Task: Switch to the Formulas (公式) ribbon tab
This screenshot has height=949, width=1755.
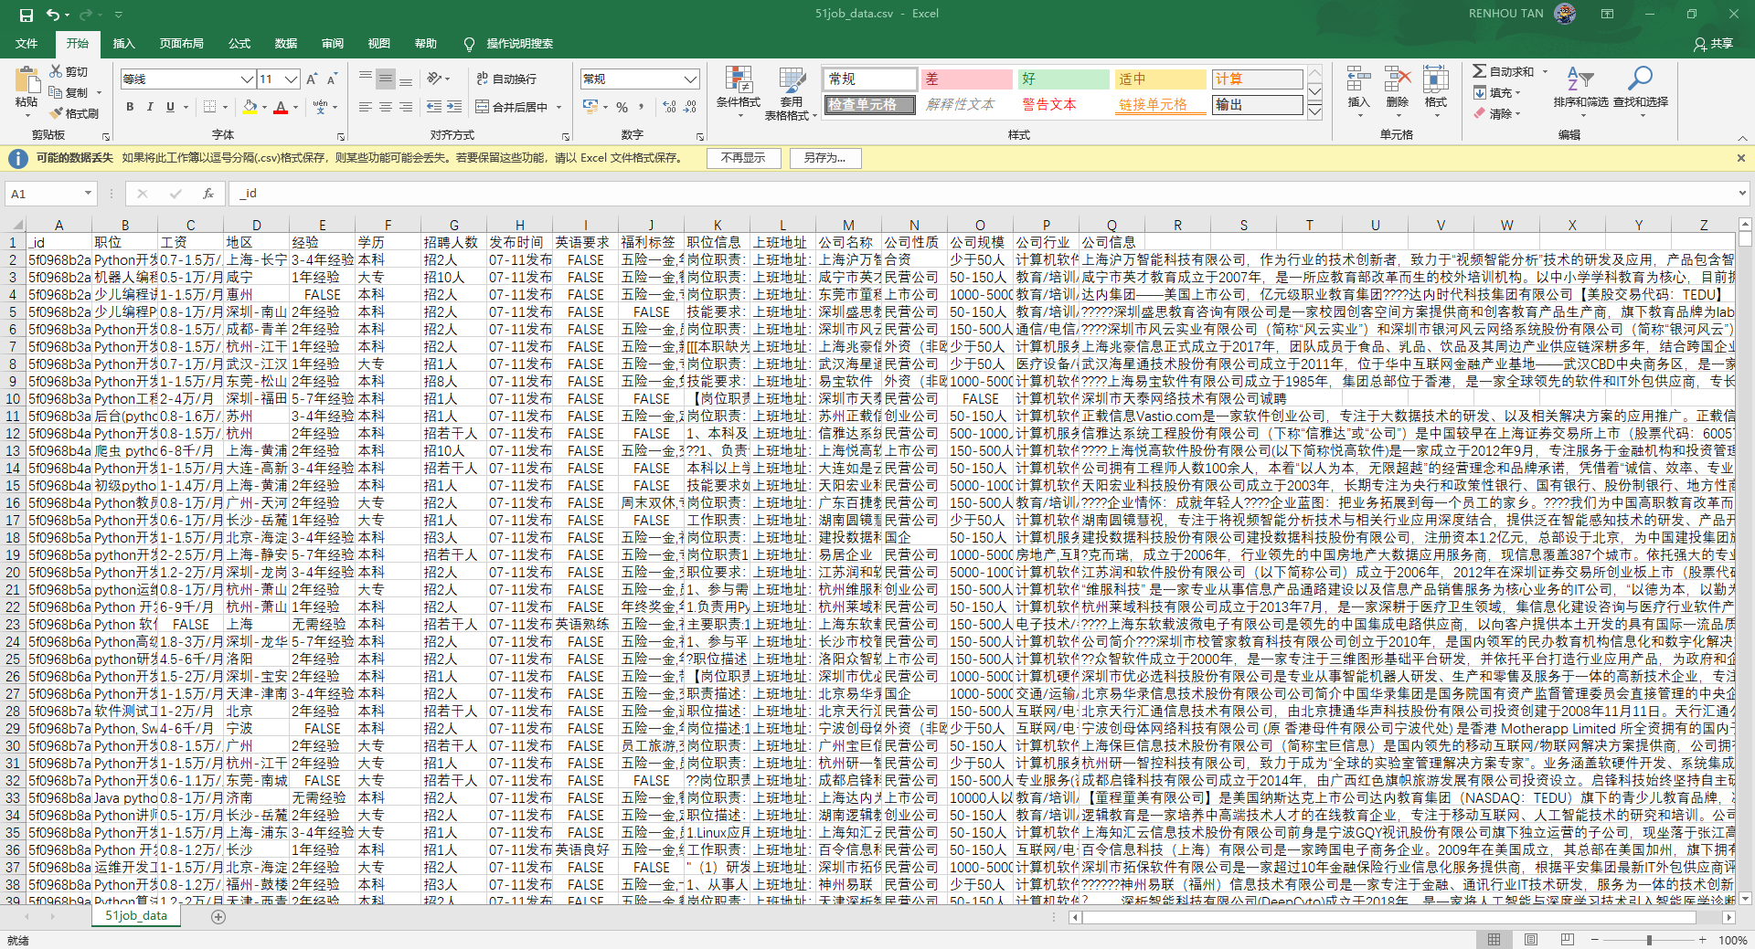Action: [x=239, y=44]
